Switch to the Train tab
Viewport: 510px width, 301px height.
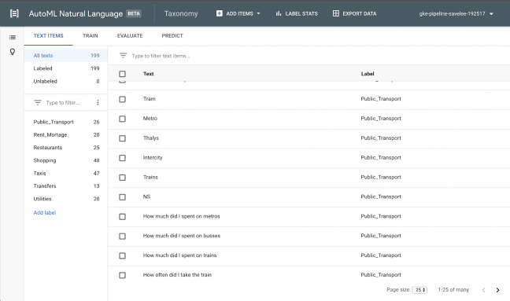(90, 35)
